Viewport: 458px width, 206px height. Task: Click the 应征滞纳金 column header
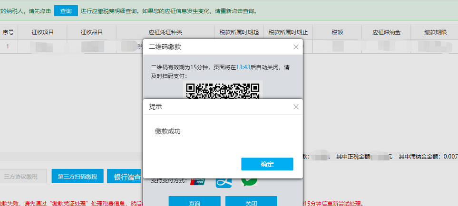click(386, 32)
